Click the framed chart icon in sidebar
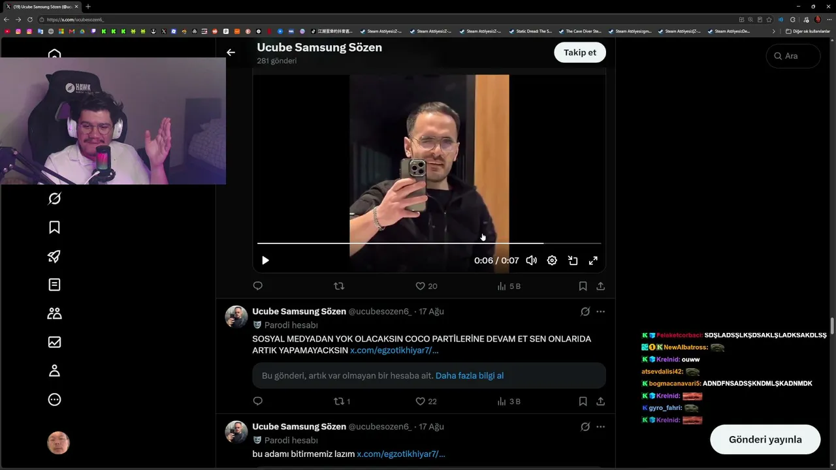 [x=54, y=342]
